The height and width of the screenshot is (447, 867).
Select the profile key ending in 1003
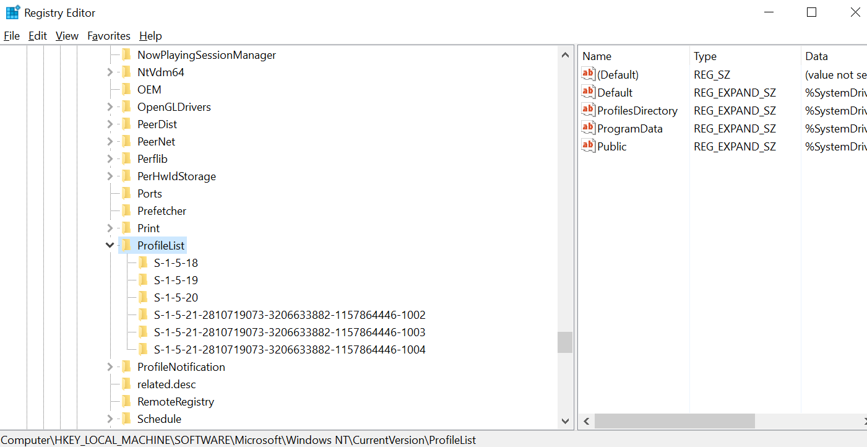point(289,332)
